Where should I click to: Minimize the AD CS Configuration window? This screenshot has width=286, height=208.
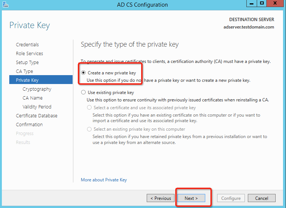(252, 4)
